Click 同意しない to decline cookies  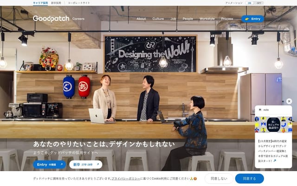pyautogui.click(x=219, y=179)
